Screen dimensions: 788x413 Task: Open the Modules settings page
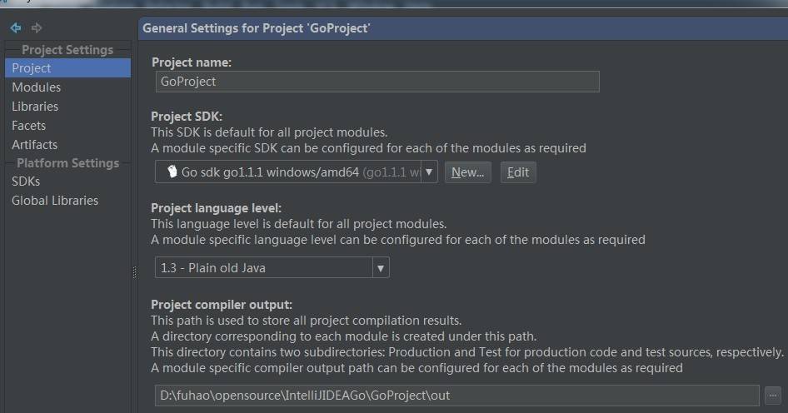coord(37,87)
